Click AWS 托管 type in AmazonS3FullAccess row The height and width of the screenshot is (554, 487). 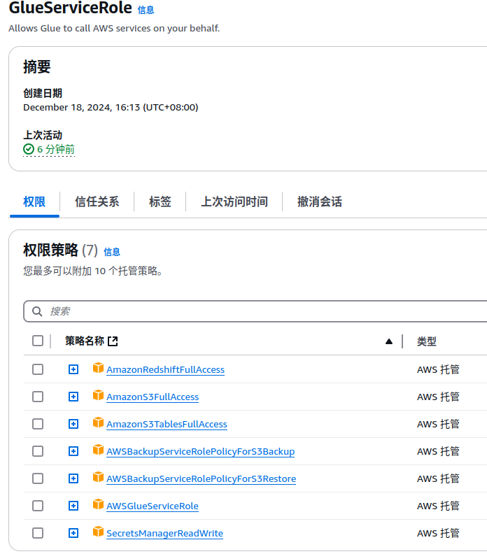[x=438, y=397]
